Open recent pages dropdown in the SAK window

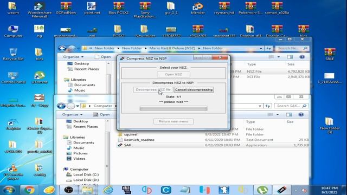[78, 106]
